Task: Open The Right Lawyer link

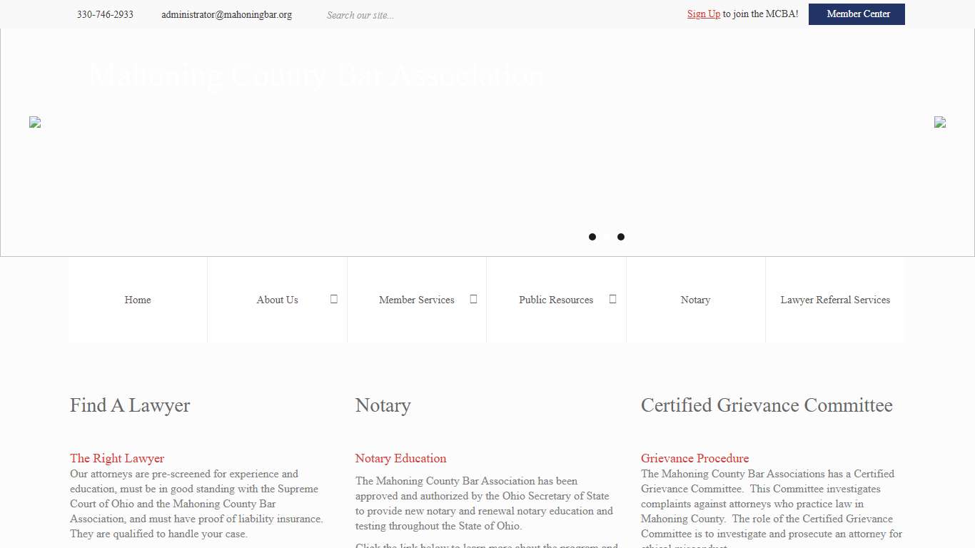Action: [x=117, y=458]
